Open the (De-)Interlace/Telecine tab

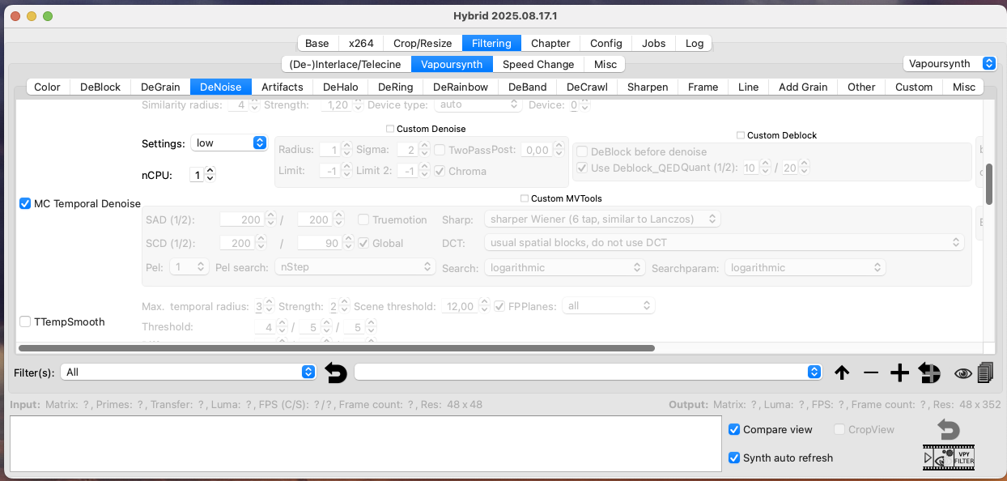[345, 64]
